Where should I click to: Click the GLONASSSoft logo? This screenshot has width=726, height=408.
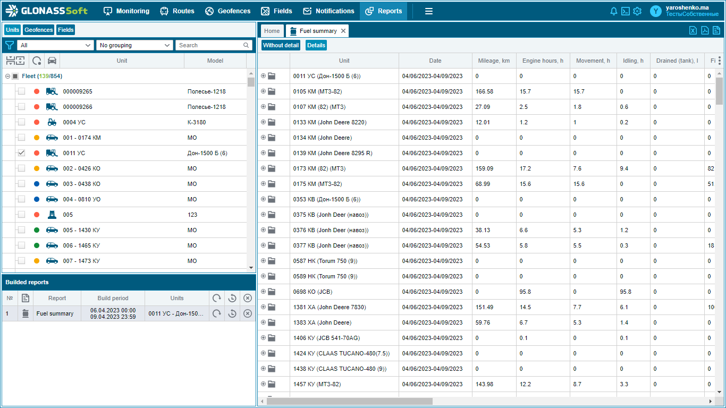pos(47,11)
